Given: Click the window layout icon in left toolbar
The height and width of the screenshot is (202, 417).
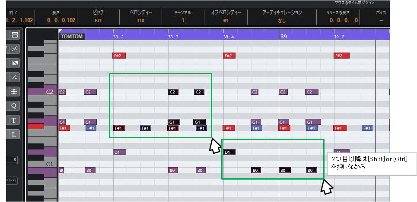Looking at the screenshot, I should click(14, 34).
